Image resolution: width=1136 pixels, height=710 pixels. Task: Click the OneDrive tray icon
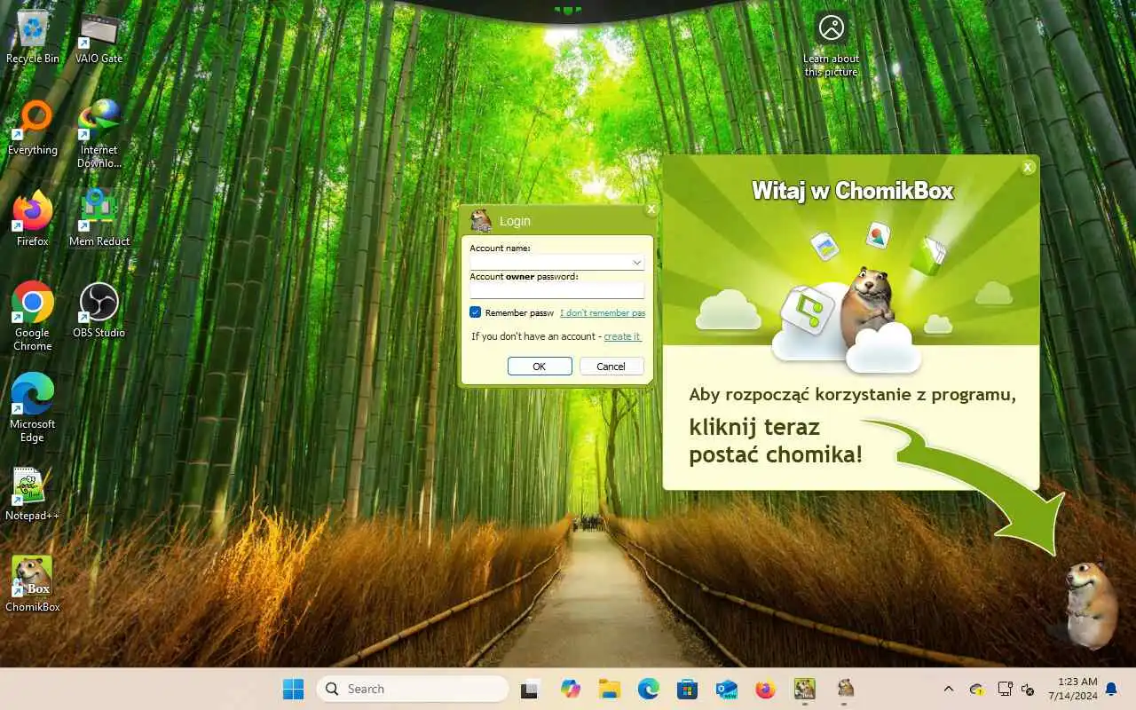click(977, 689)
